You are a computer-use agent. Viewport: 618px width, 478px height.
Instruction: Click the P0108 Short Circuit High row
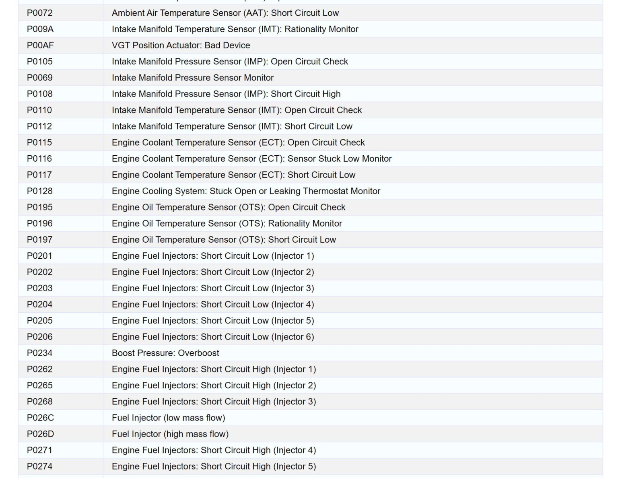pos(226,94)
